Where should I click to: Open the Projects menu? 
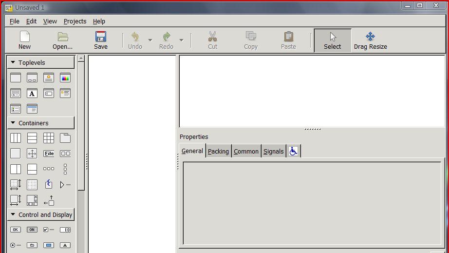75,21
